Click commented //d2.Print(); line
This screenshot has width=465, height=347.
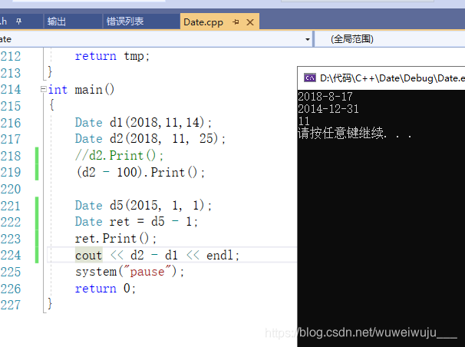pyautogui.click(x=119, y=155)
